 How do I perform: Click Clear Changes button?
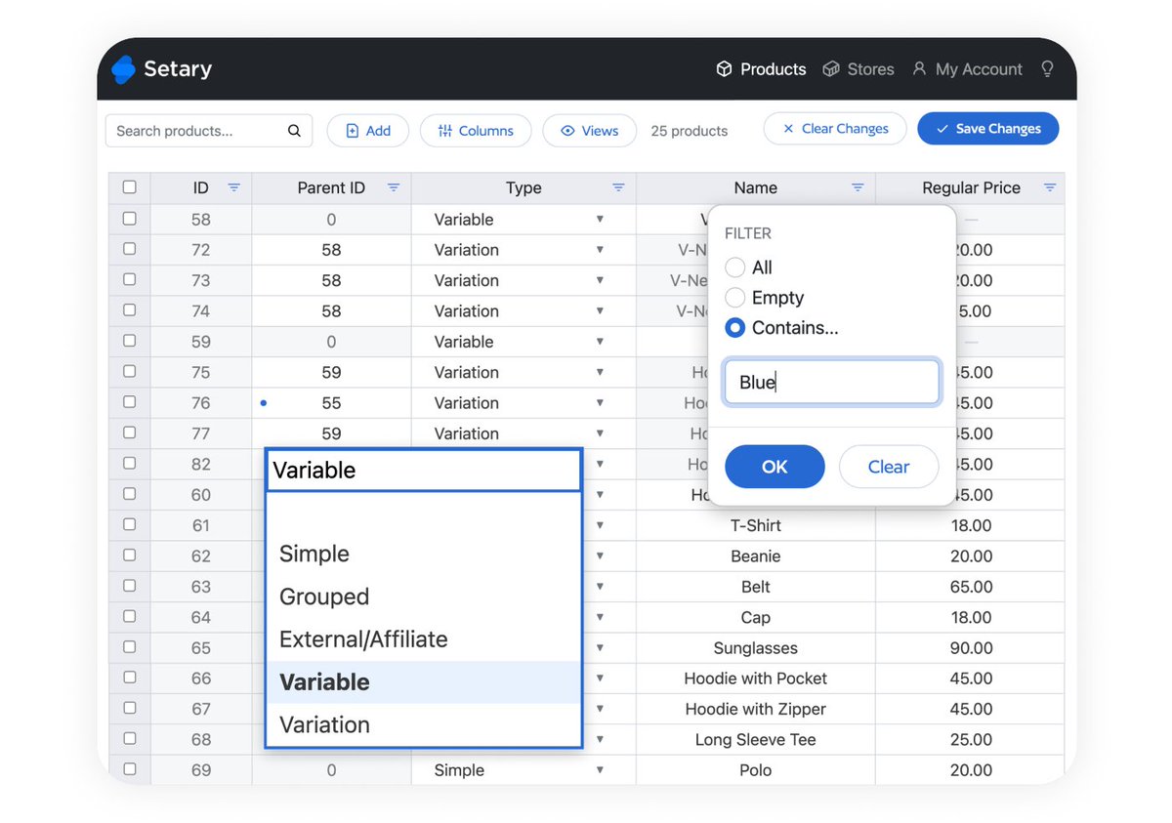tap(835, 129)
